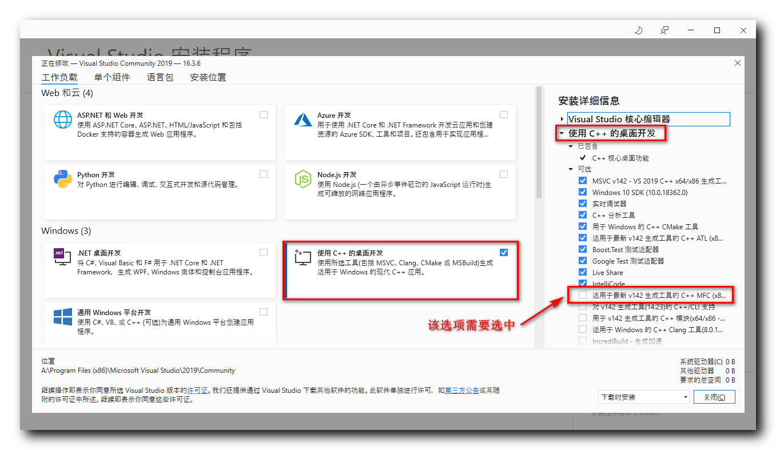This screenshot has width=776, height=450.
Task: Enable the Python 开发 workload checkbox
Action: (264, 174)
